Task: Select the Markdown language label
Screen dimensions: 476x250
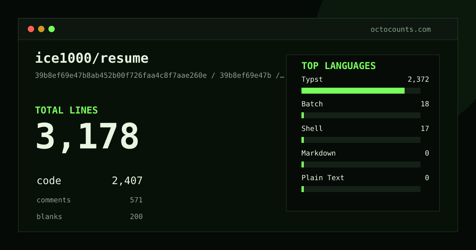Action: pyautogui.click(x=319, y=153)
